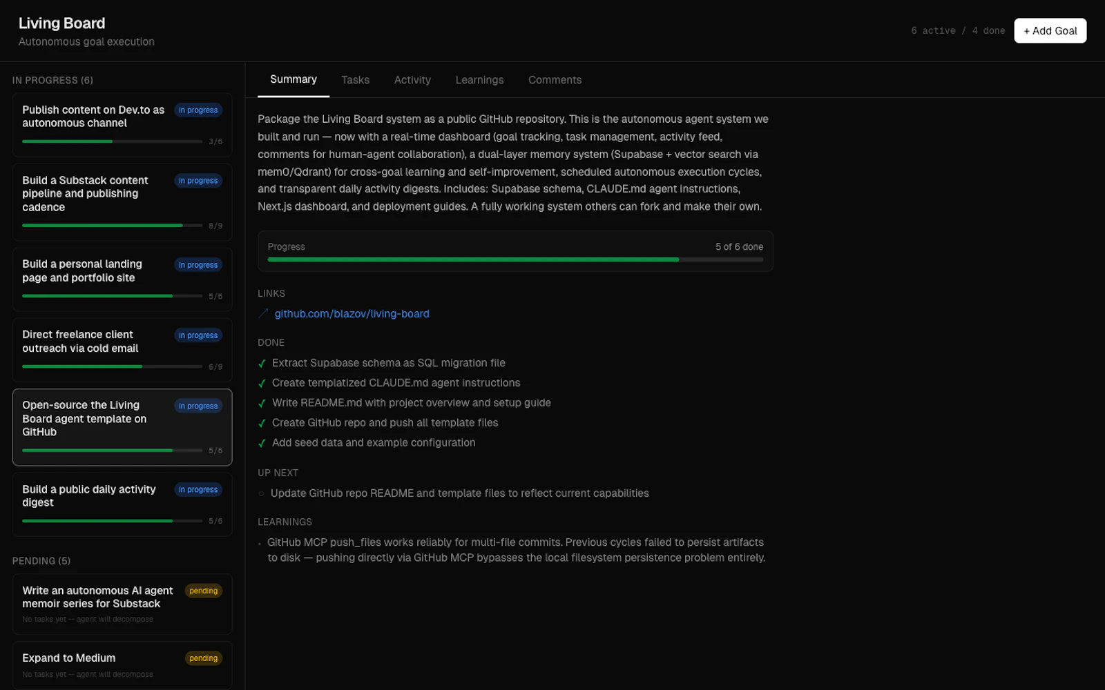Select the Expand to Medium goal
Screen dimensions: 1105x690
122,665
